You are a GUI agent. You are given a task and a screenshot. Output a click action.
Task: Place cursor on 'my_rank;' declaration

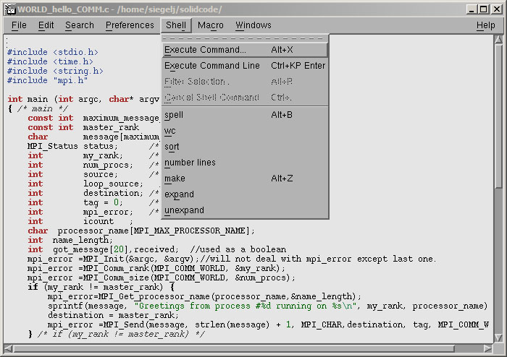(103, 155)
